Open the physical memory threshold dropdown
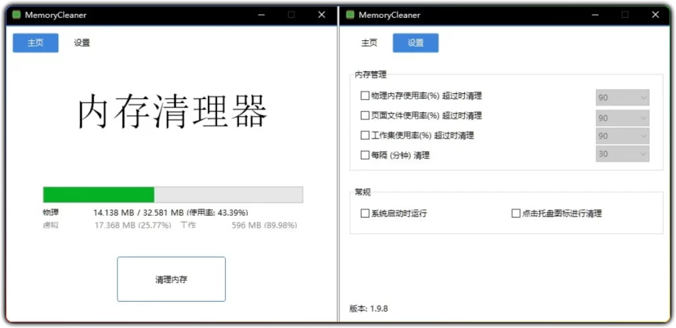Screen dimensions: 676x328 (x=623, y=98)
